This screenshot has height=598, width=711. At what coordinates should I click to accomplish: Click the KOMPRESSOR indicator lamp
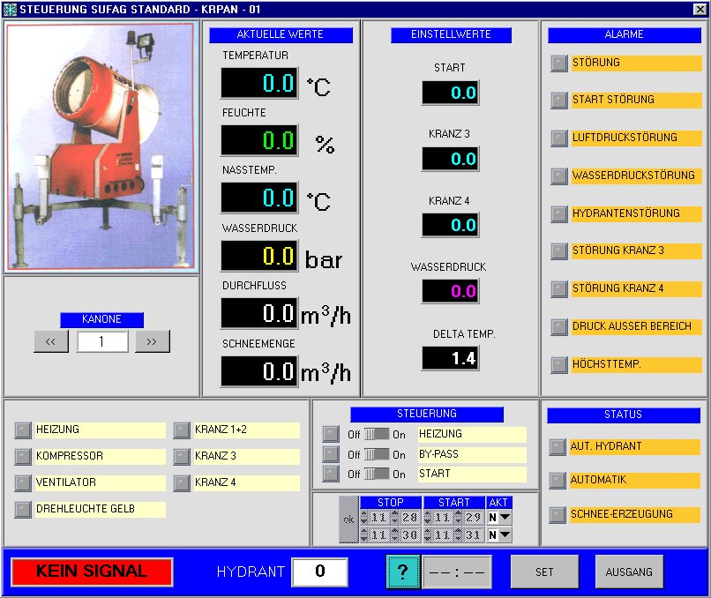click(23, 457)
